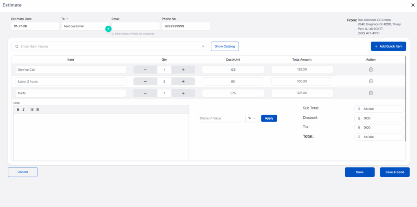Open the discount type % dropdown
Viewport: 417px width, 207px height.
[252, 118]
